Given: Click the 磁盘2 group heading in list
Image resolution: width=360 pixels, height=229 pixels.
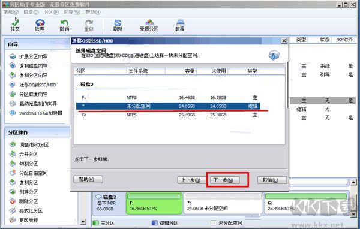Looking at the screenshot, I should pyautogui.click(x=87, y=85).
